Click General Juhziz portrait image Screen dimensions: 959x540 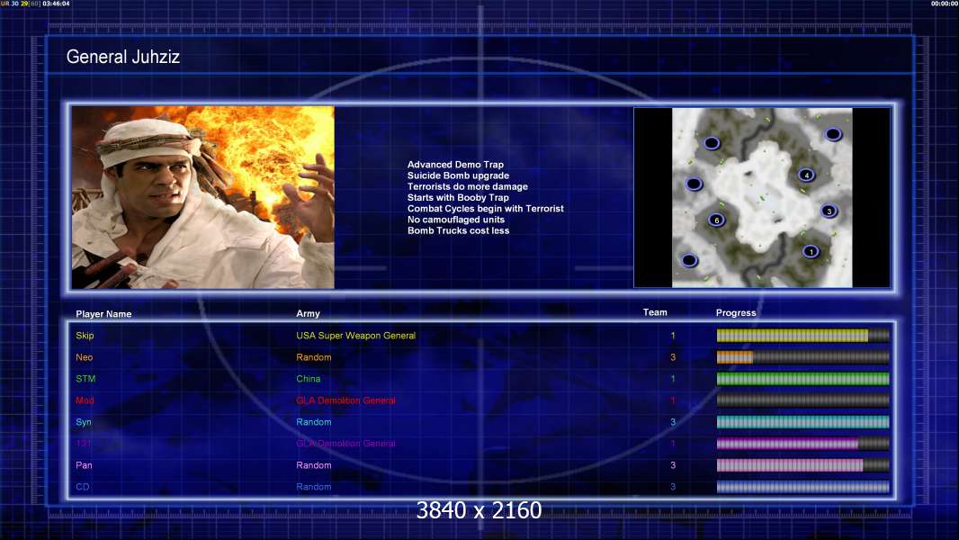tap(203, 197)
